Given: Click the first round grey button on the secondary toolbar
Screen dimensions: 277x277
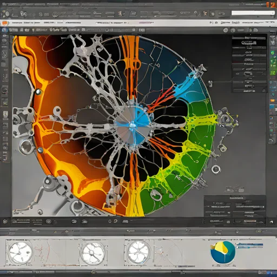Looking at the screenshot, I should (x=226, y=30).
